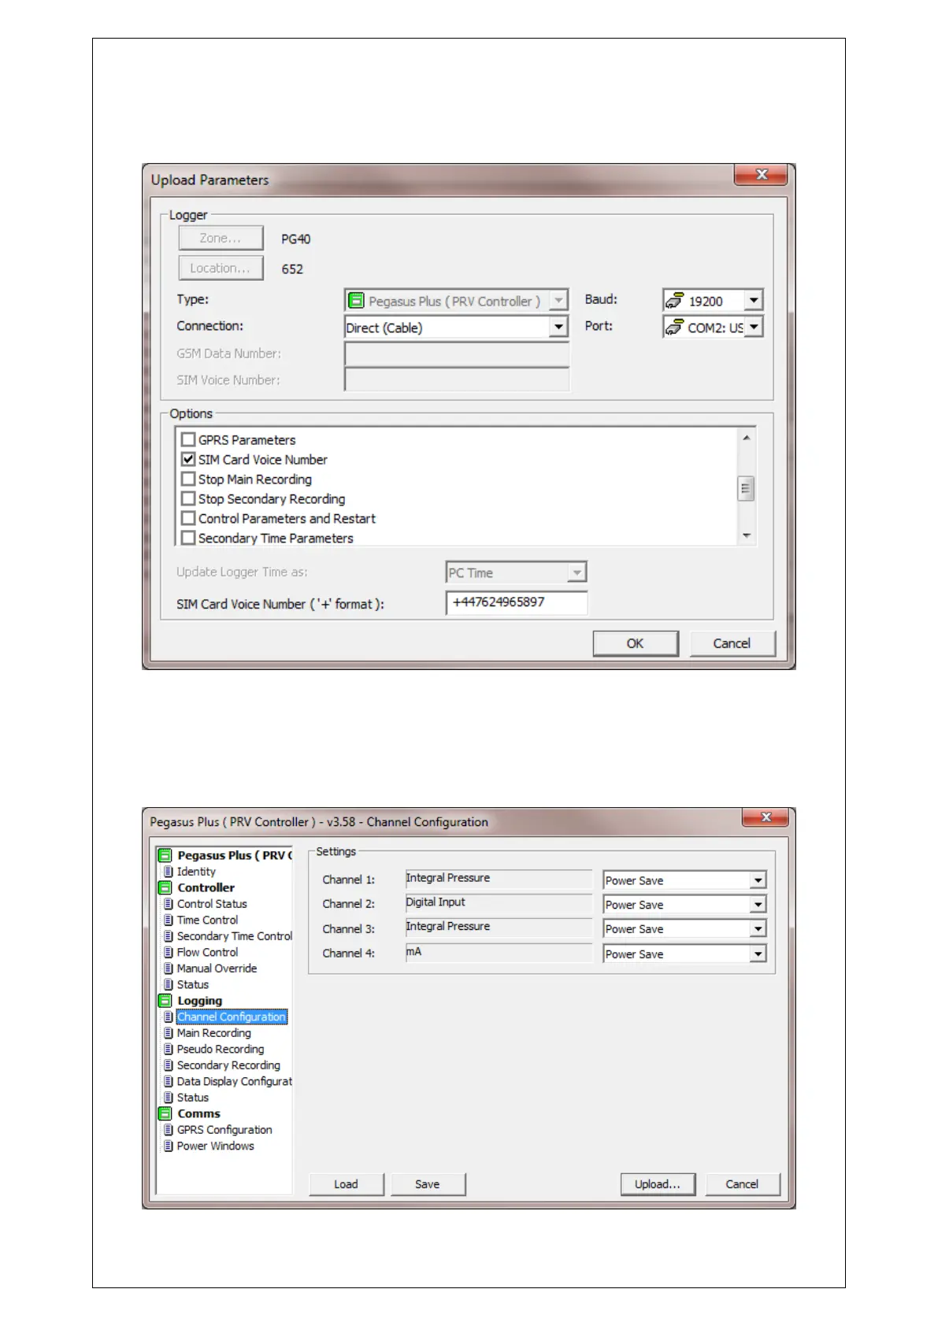
Task: Click the green Logging group icon
Action: [165, 1001]
